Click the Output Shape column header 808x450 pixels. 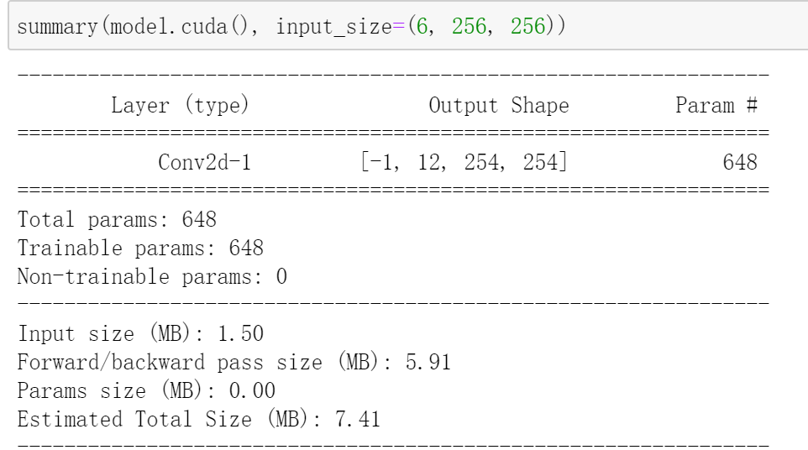pos(499,106)
